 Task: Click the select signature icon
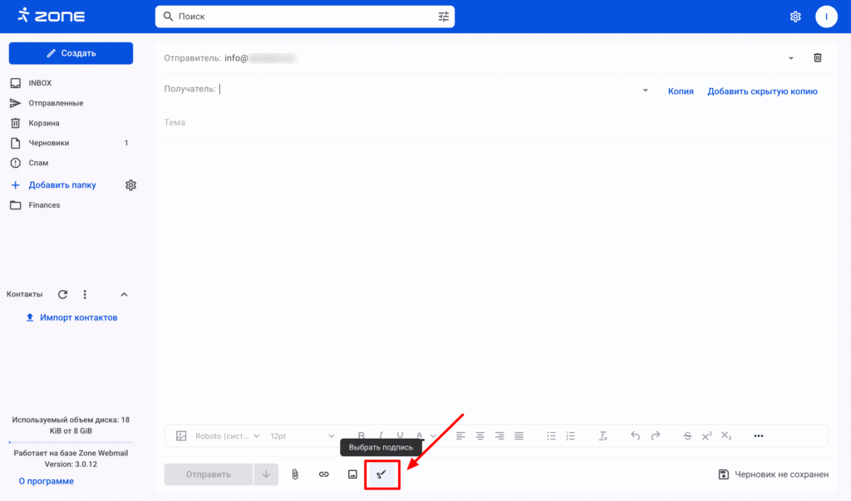click(382, 474)
